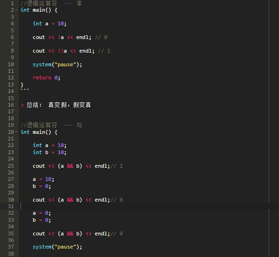
Task: Collapse the main function fold at line 2
Action: [16, 10]
